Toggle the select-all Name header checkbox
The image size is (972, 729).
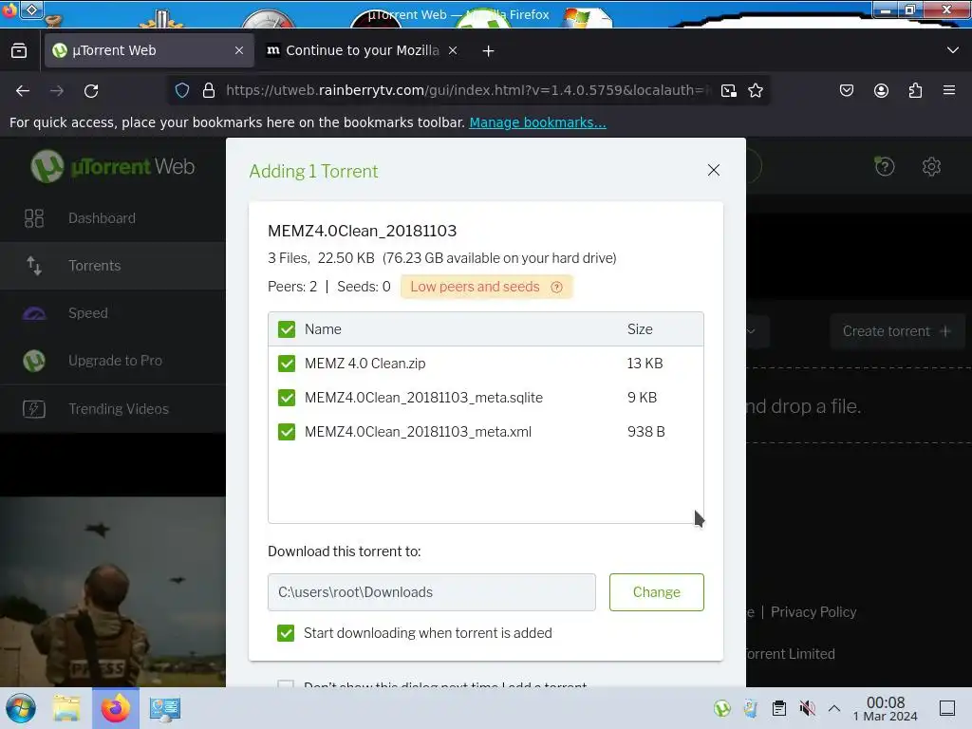(x=287, y=329)
